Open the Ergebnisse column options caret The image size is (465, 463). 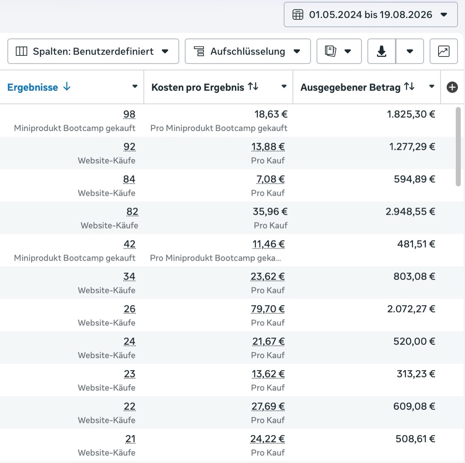tap(135, 86)
